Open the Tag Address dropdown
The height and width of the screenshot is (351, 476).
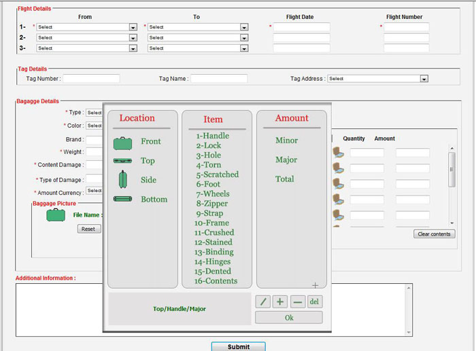pyautogui.click(x=377, y=79)
